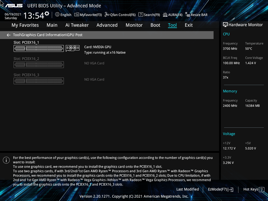The width and height of the screenshot is (268, 201).
Task: Select the empty PCIEX16_2 slot graphic
Action: pos(38,64)
